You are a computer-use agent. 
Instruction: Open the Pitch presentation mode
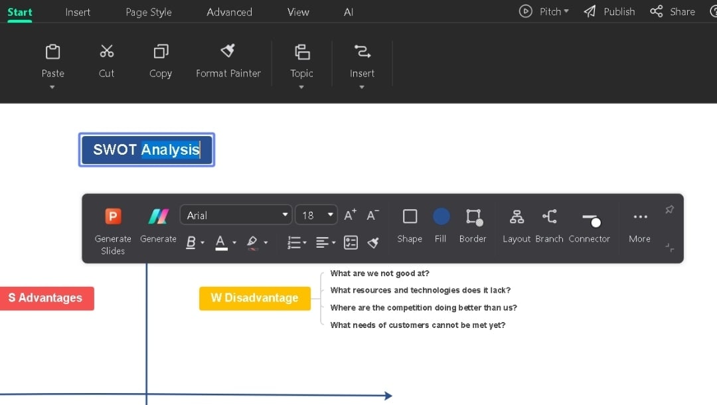[544, 11]
